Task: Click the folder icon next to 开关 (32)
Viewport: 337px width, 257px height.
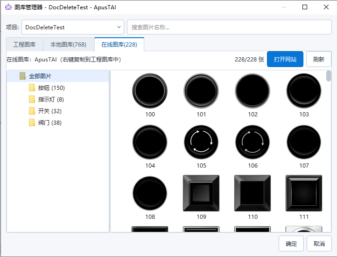Action: tap(32, 111)
